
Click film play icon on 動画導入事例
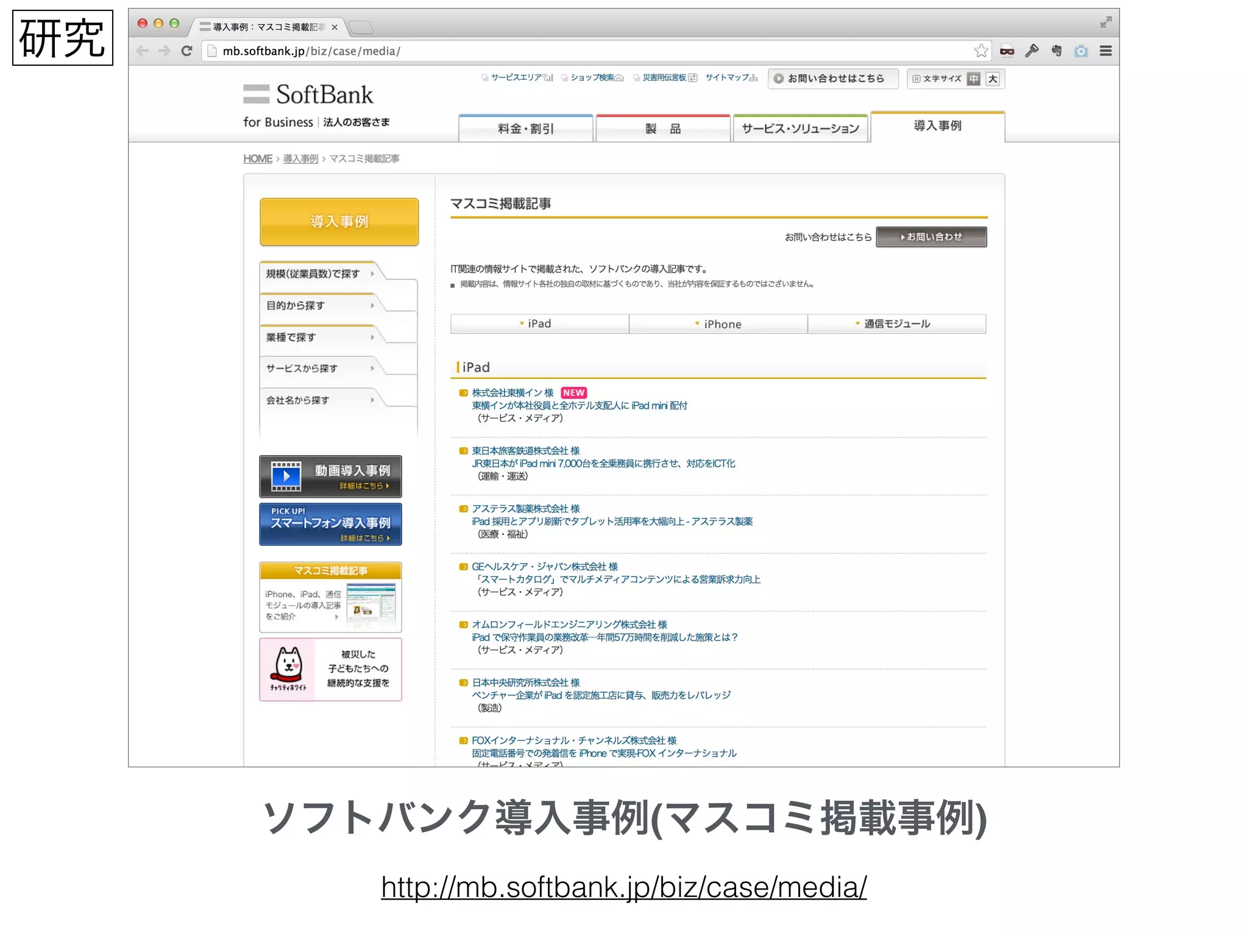[x=286, y=477]
